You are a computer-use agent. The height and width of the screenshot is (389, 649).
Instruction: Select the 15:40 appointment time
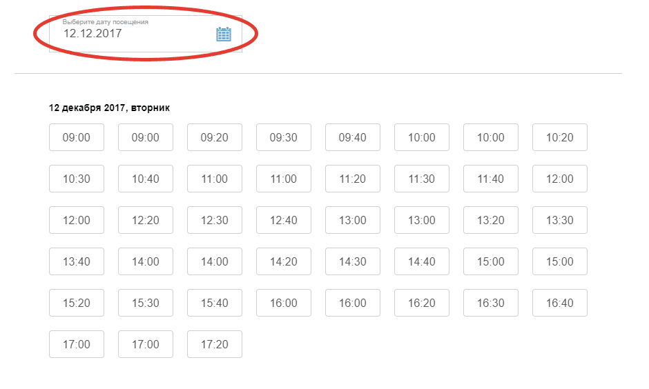coord(215,303)
